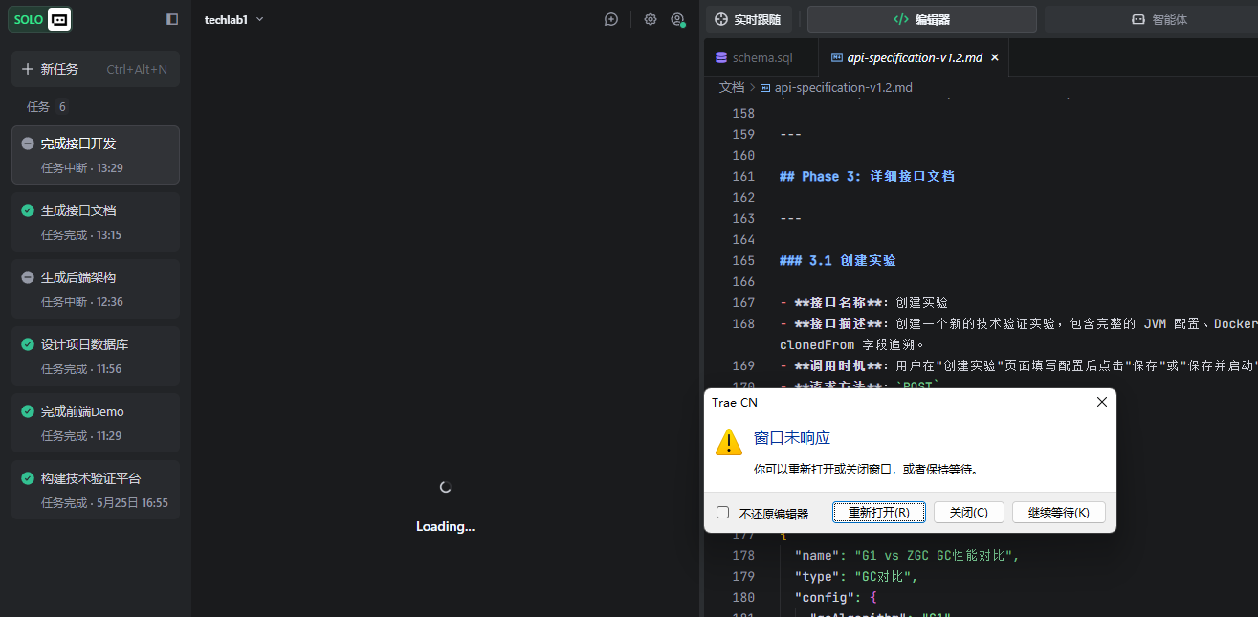This screenshot has height=617, width=1258.
Task: Click the "type": "GC对比" JSON line
Action: tap(856, 576)
